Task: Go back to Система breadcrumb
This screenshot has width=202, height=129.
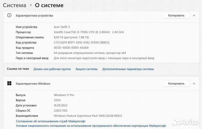Action: pyautogui.click(x=14, y=5)
